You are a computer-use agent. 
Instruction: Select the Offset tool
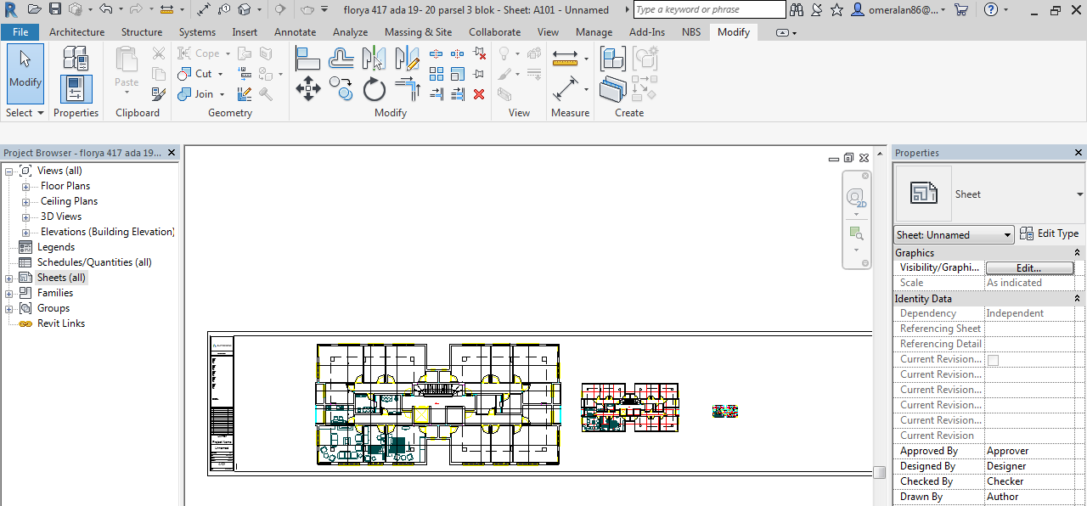point(341,59)
